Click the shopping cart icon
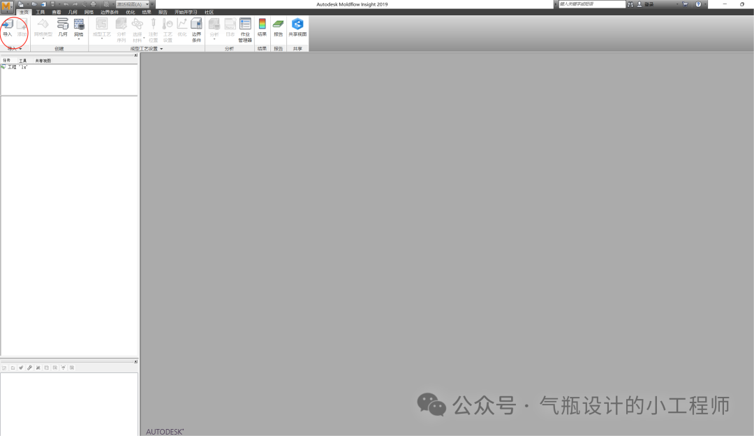This screenshot has width=754, height=436. tap(686, 4)
